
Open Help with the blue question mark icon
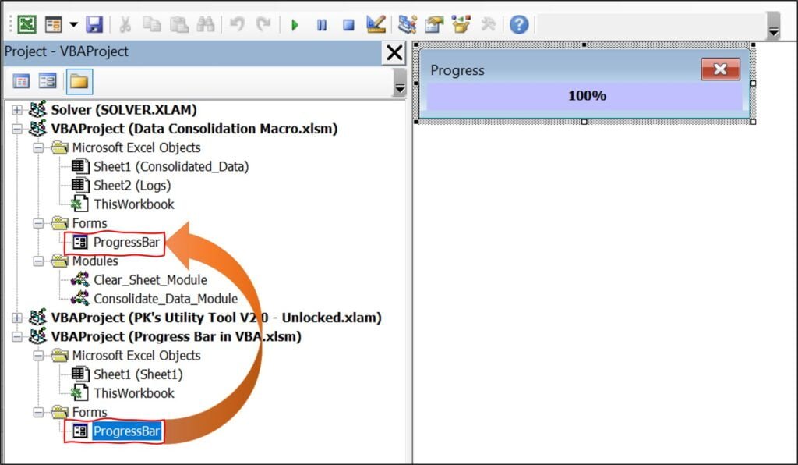[x=519, y=24]
